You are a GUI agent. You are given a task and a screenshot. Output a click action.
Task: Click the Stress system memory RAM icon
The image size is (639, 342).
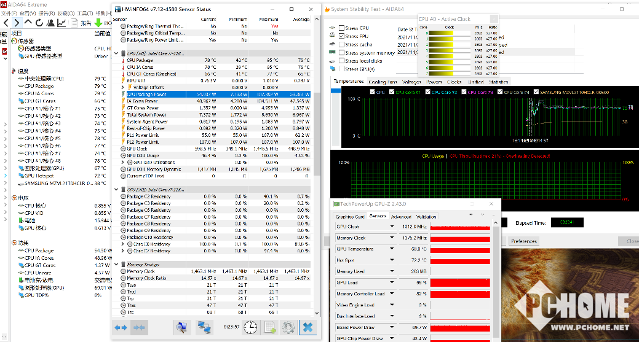333,52
